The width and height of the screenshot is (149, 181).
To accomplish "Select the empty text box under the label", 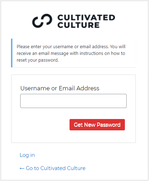I will 73,101.
